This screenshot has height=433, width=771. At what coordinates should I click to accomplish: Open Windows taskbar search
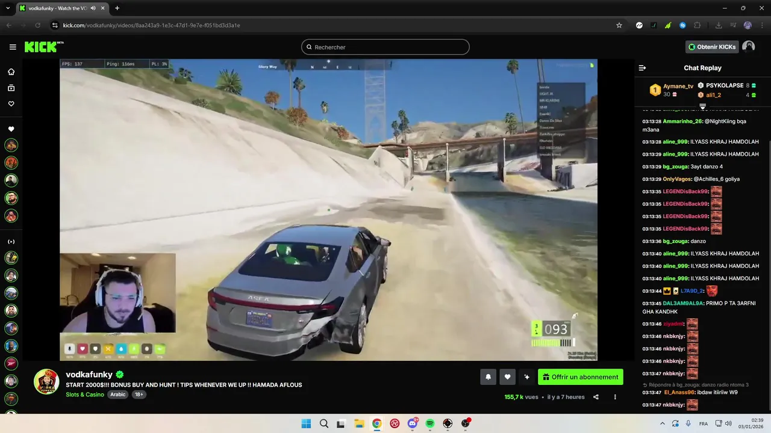click(x=324, y=423)
